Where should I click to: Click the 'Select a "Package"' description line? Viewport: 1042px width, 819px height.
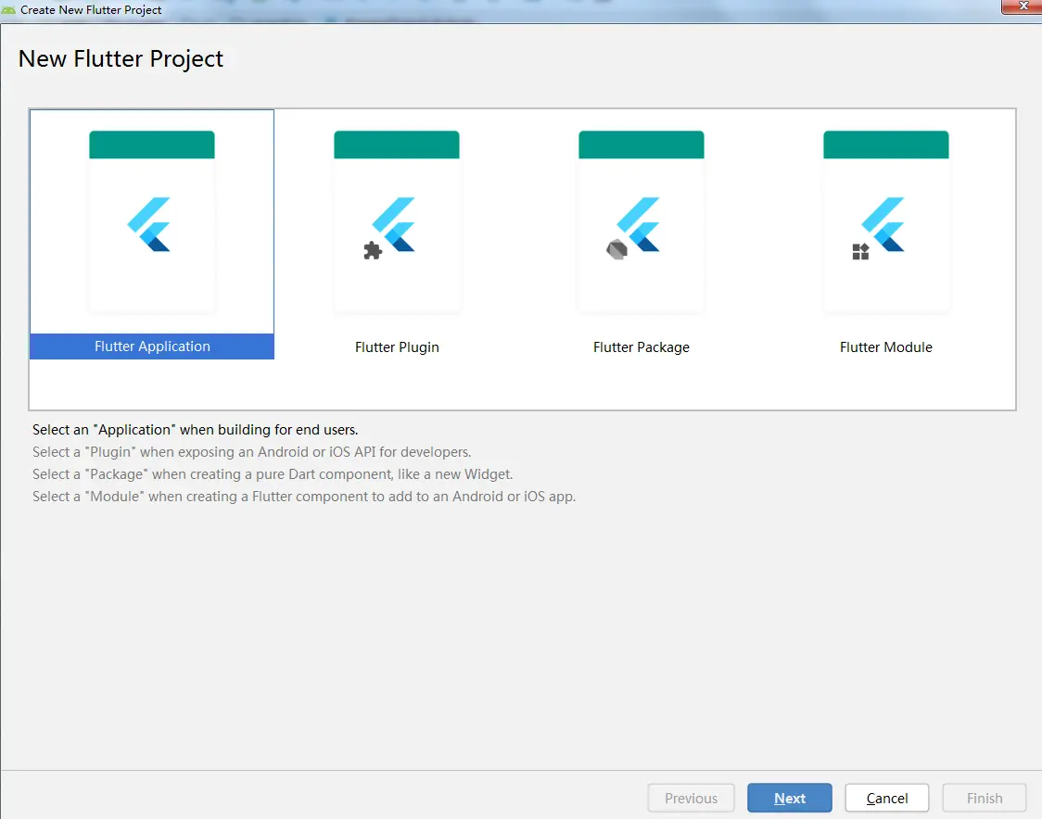click(273, 474)
